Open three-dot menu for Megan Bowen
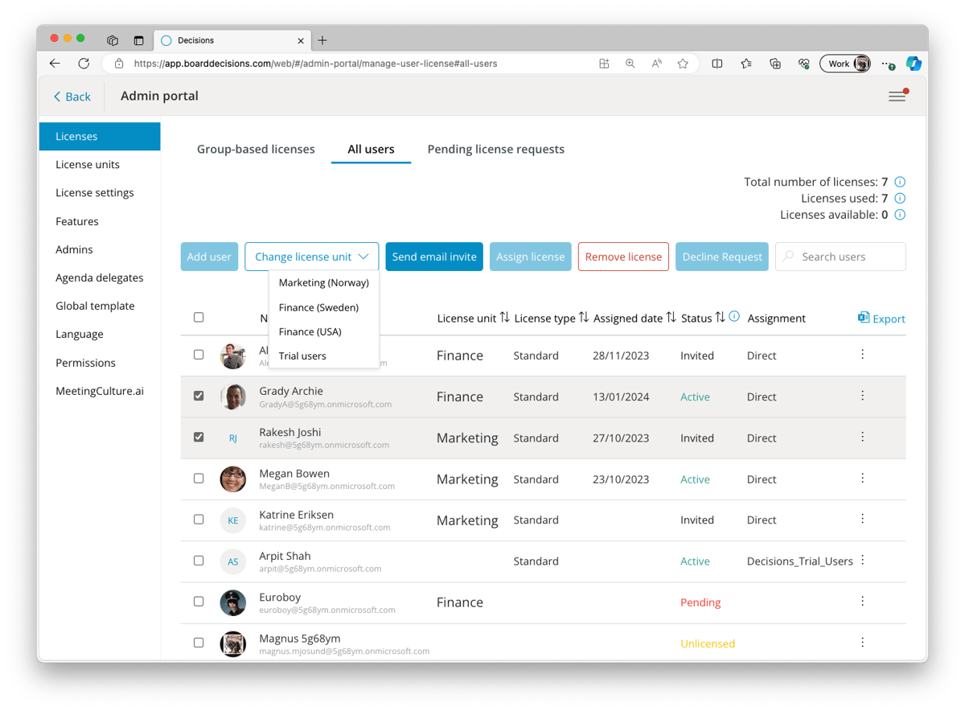Viewport: 965px width, 711px height. point(862,479)
